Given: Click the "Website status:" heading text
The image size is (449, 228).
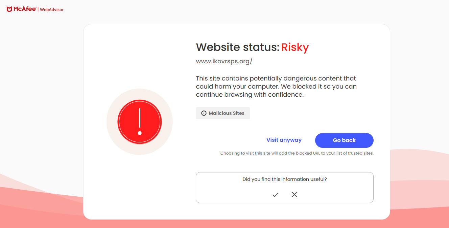Looking at the screenshot, I should tap(238, 47).
